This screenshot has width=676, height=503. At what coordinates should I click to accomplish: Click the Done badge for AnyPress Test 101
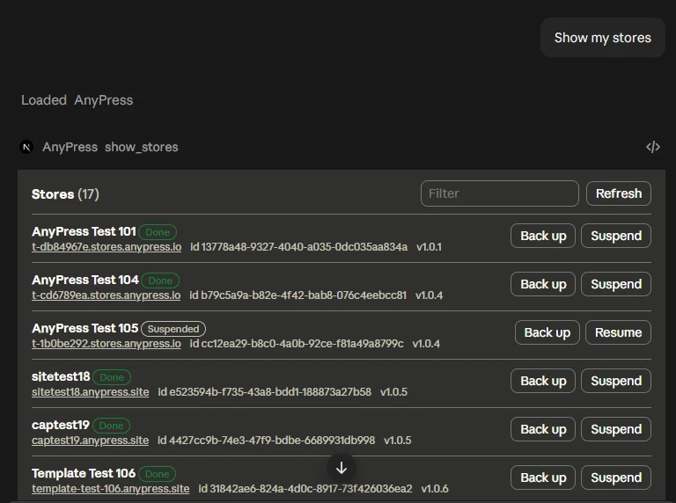tap(158, 232)
